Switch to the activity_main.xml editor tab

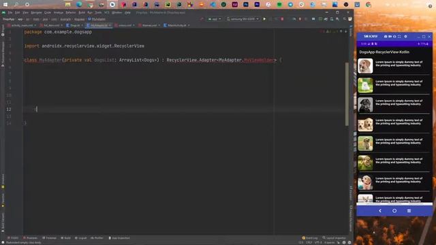[x=22, y=25]
